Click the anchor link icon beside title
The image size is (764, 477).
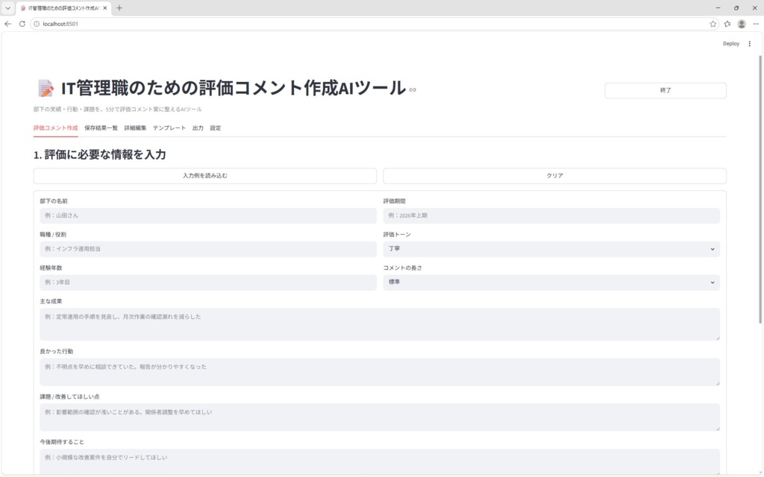[x=413, y=89]
